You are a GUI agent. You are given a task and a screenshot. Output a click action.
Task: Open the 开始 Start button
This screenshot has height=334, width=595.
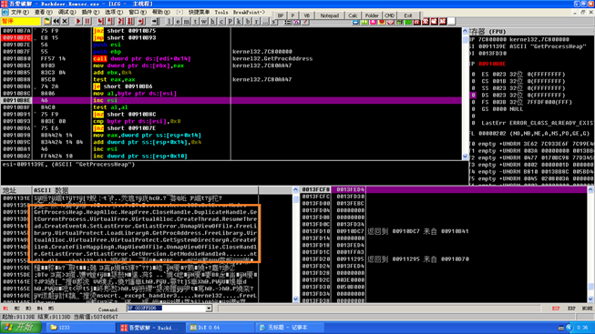click(21, 328)
